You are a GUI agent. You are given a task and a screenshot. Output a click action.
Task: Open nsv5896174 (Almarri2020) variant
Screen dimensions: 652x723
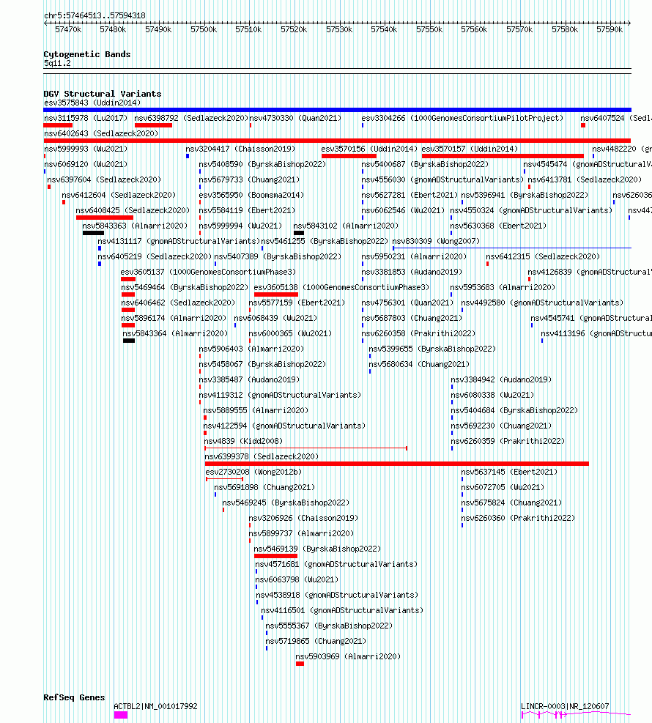pos(174,318)
